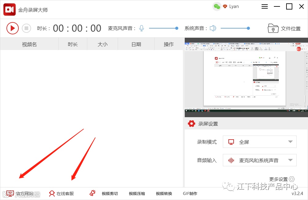Open the 音频输入 麦克风和系统声音 dropdown
The image size is (308, 200).
(x=259, y=160)
